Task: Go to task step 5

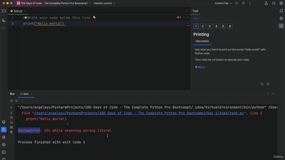Action: point(223,26)
